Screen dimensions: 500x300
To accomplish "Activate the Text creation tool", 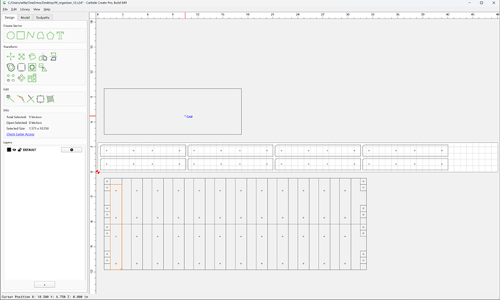I will click(x=60, y=36).
